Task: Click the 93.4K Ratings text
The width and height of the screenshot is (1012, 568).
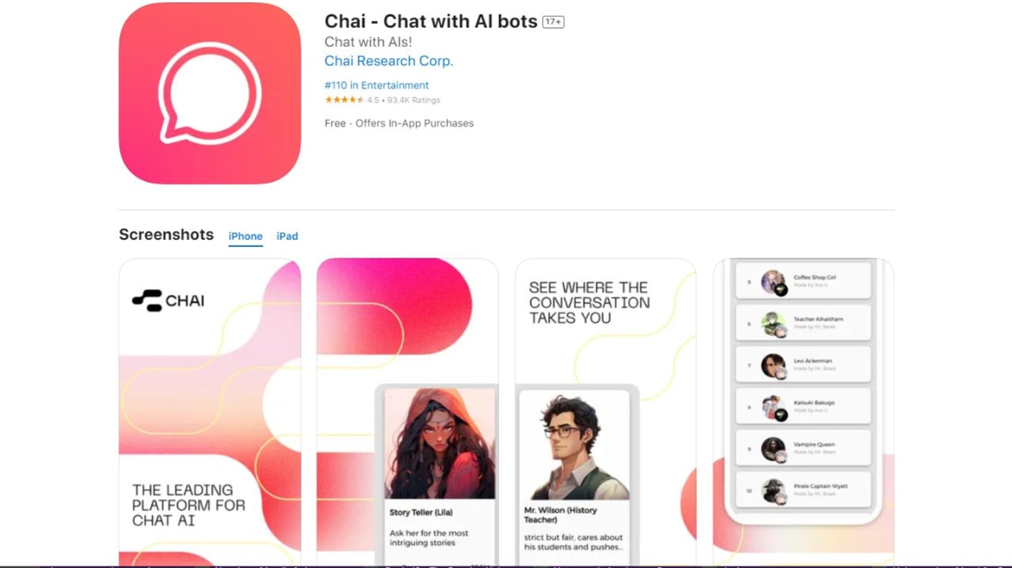Action: pos(413,100)
